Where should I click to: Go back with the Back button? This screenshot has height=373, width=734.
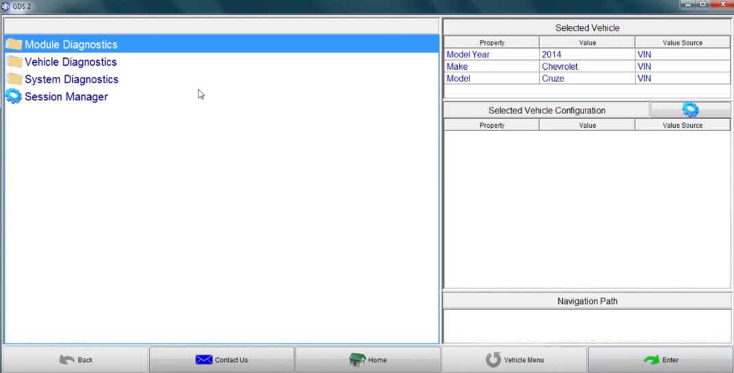[x=76, y=359]
